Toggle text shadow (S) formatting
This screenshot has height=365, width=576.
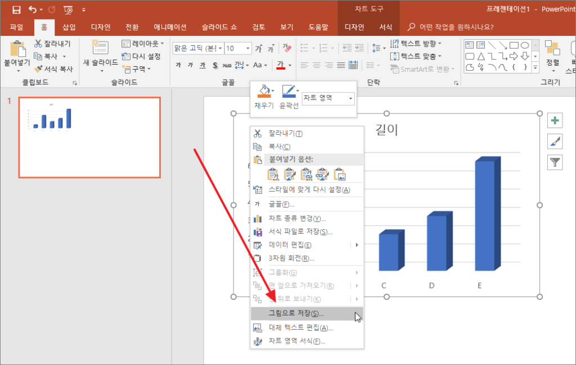[215, 66]
